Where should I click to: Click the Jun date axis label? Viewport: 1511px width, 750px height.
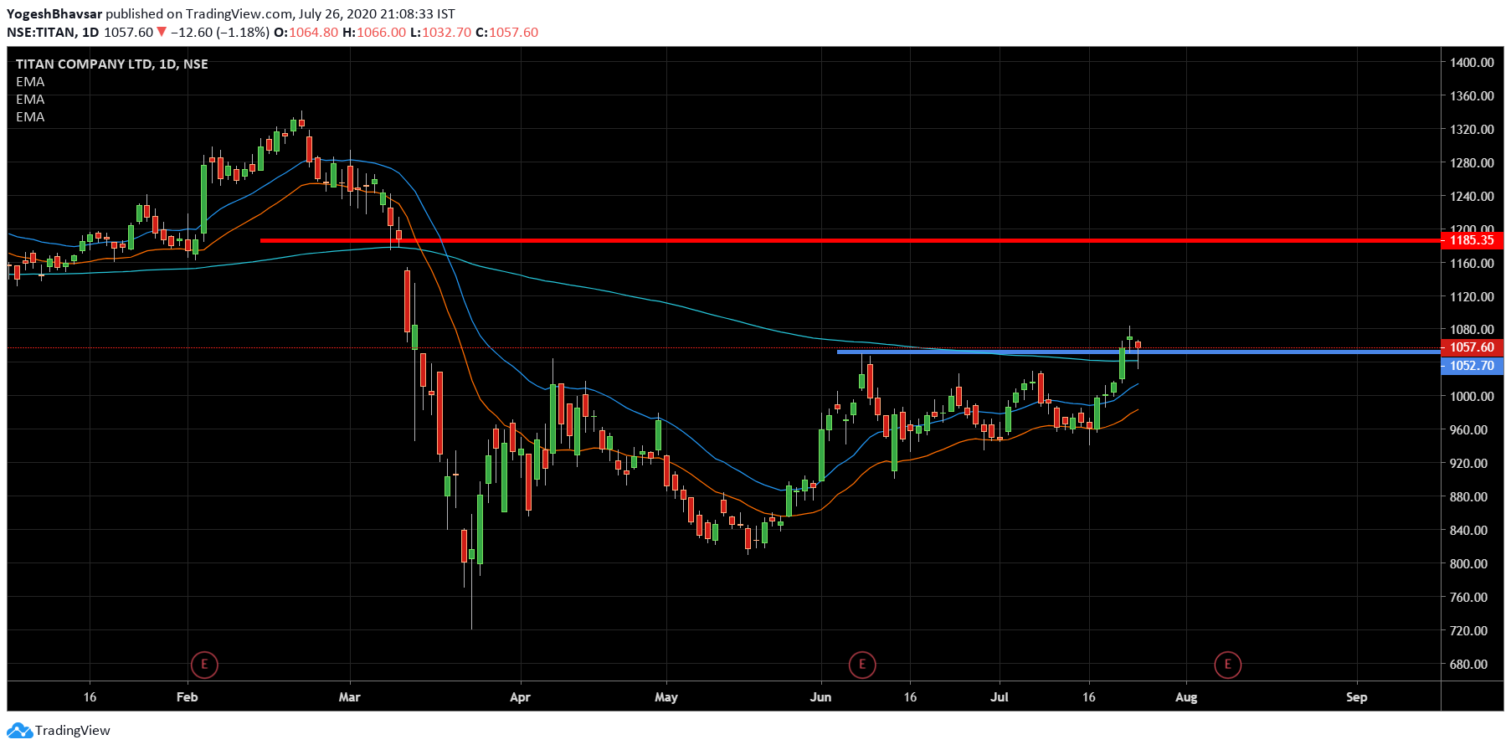coord(821,696)
